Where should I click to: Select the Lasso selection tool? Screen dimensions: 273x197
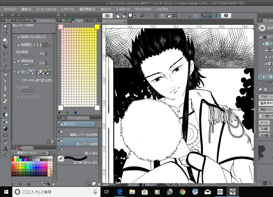pos(5,53)
